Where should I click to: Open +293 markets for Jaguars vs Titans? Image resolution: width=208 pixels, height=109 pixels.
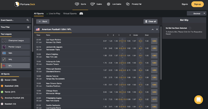[154, 48]
